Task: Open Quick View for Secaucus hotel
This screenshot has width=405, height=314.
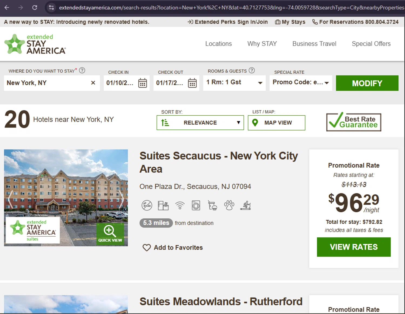Action: pos(110,234)
